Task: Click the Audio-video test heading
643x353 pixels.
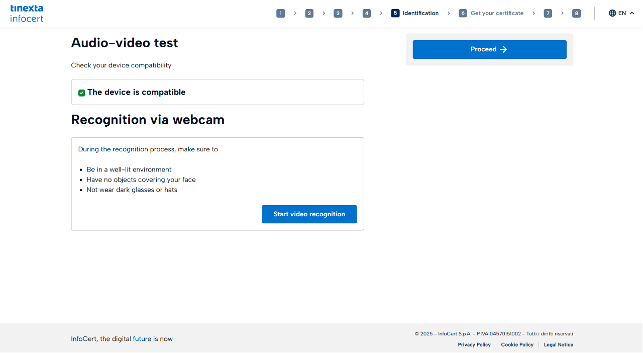Action: [125, 43]
